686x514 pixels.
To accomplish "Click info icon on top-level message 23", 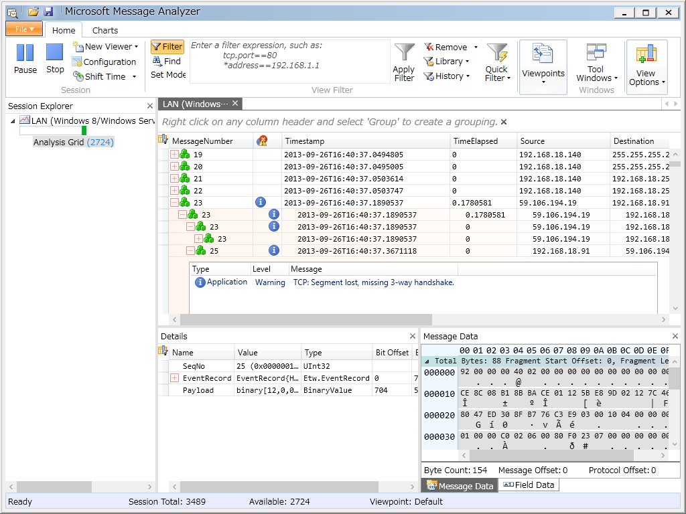I will [x=261, y=202].
